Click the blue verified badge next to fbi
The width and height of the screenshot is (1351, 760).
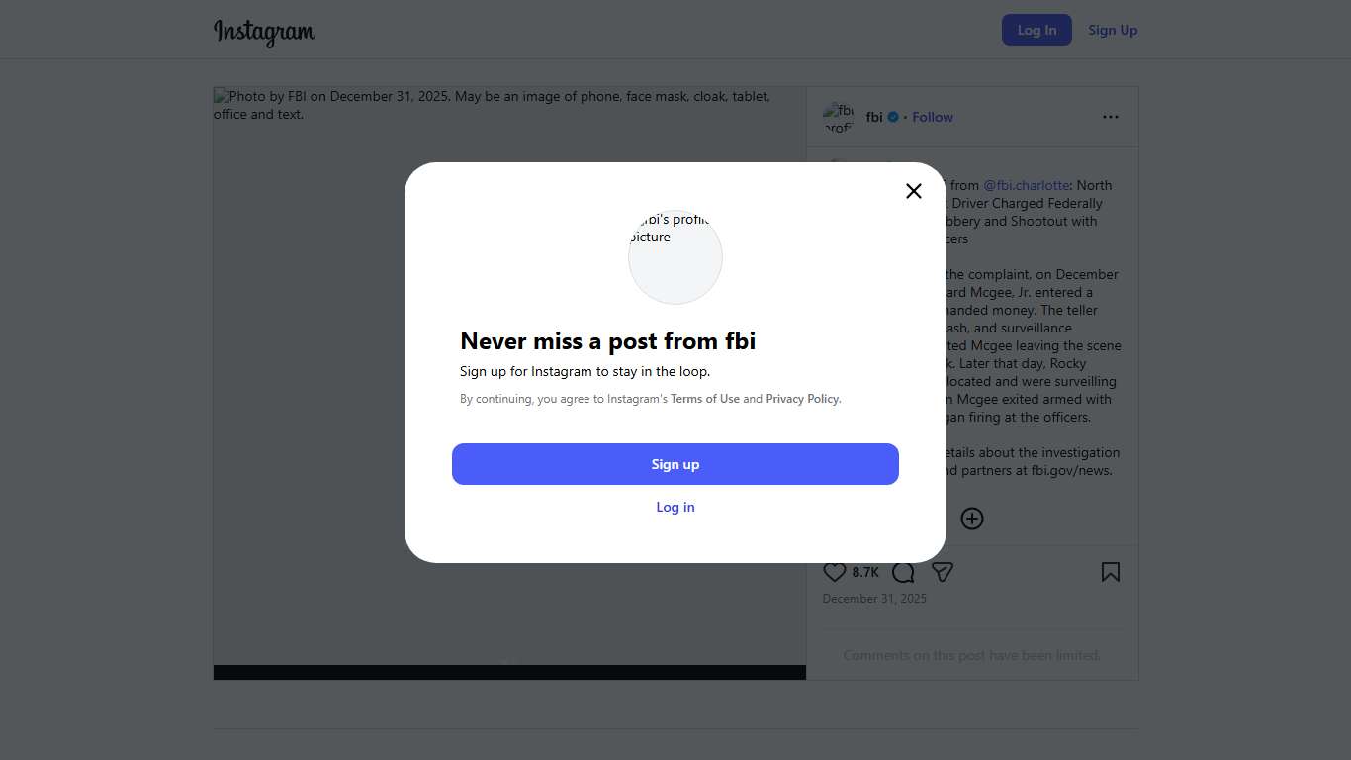(893, 117)
